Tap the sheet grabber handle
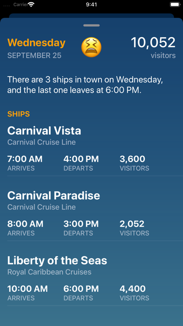 click(x=91, y=25)
